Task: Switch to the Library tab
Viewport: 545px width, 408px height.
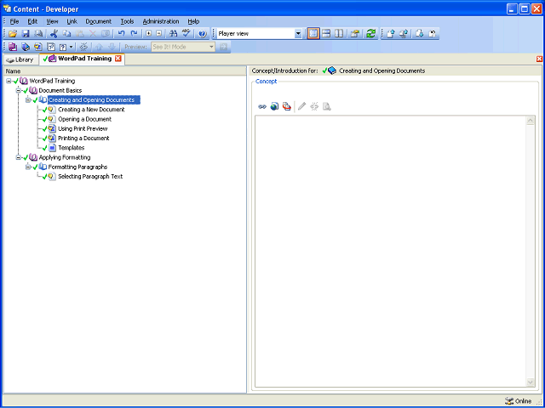Action: 20,59
